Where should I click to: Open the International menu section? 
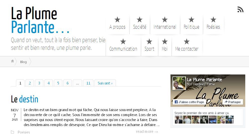[165, 27]
